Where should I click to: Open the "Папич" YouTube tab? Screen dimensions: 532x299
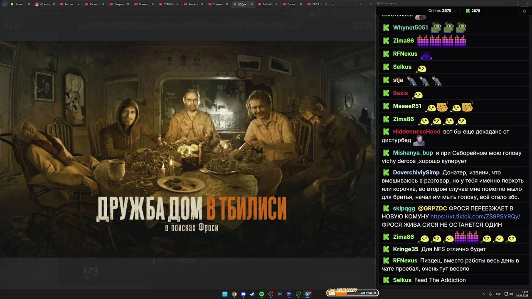click(292, 4)
